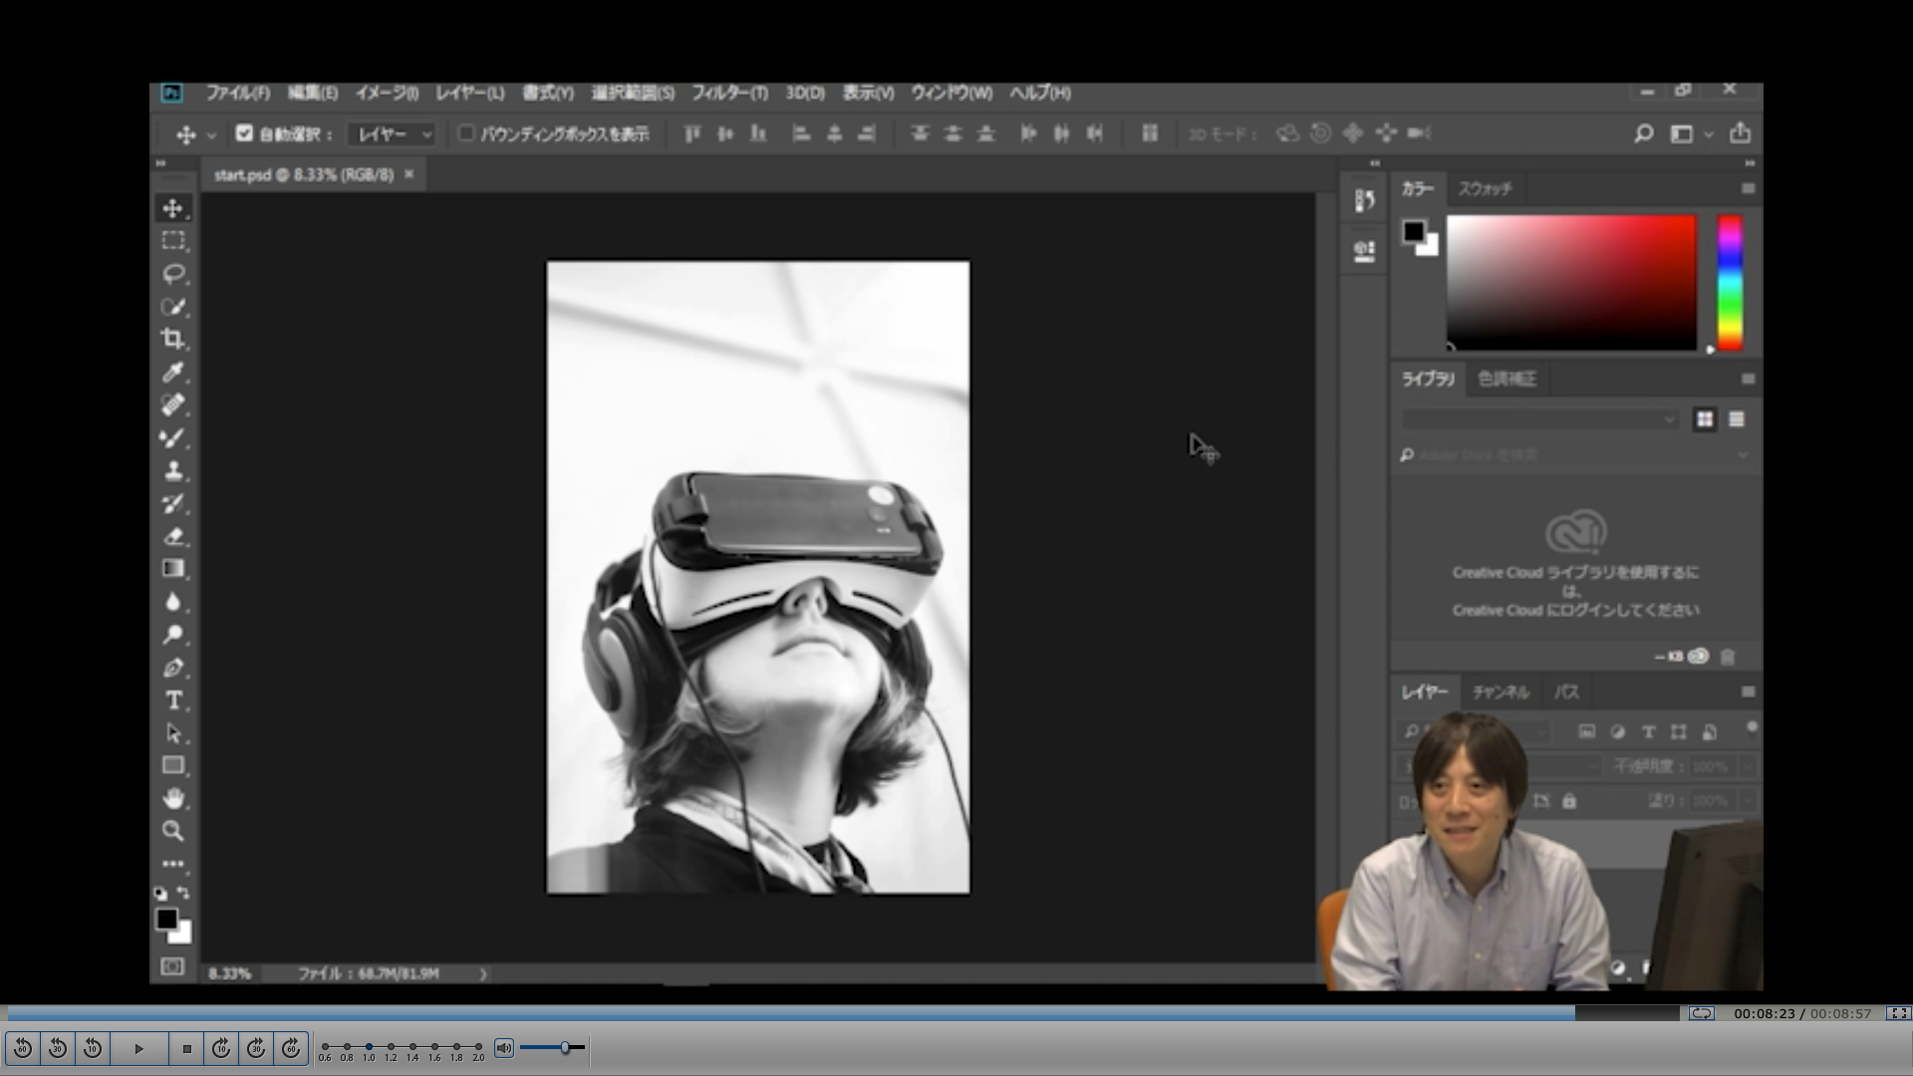This screenshot has width=1913, height=1076.
Task: Select the Brush tool
Action: point(173,438)
